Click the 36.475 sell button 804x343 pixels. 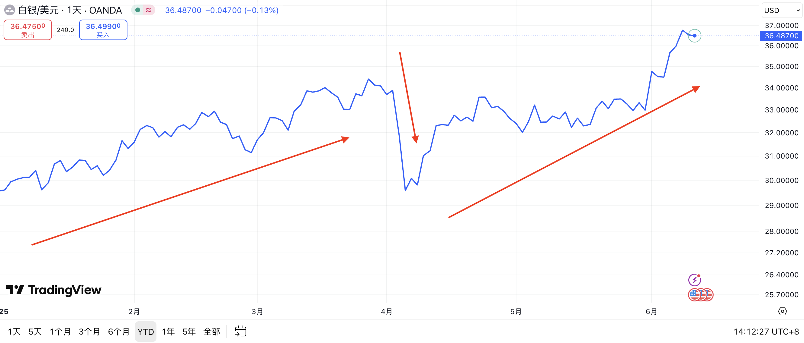click(x=28, y=30)
